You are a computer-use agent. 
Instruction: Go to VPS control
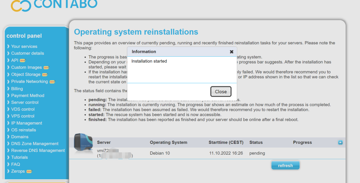tap(23, 116)
